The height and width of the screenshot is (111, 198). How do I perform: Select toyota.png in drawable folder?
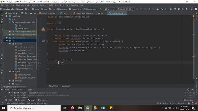click(x=22, y=68)
